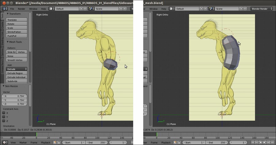Click End frame field in right timeline
The width and height of the screenshot is (276, 145).
(217, 142)
